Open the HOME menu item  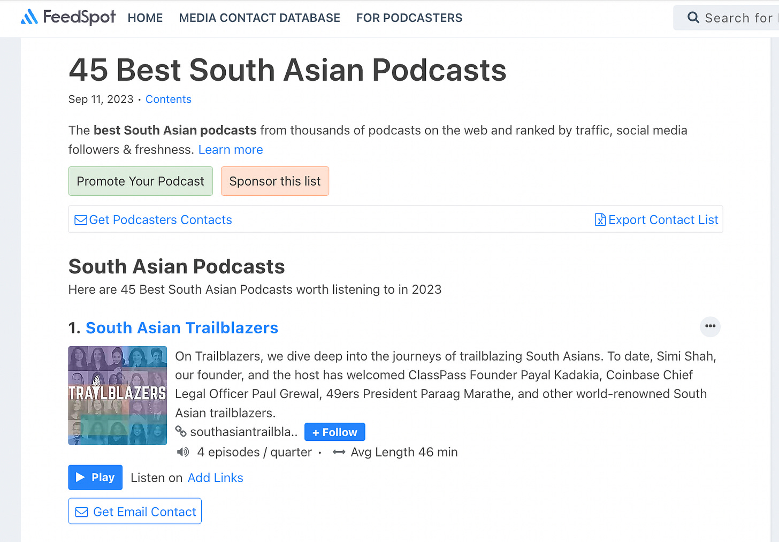[145, 18]
